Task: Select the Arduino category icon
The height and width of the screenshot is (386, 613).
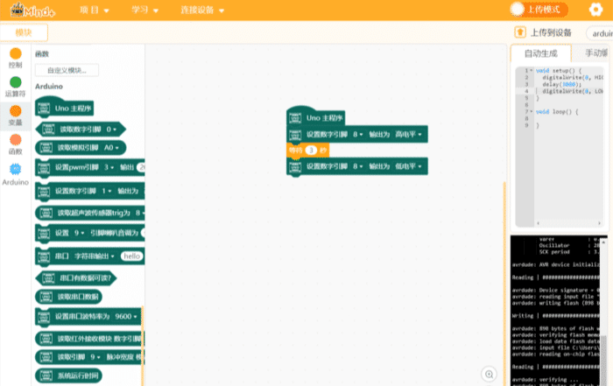Action: (x=15, y=170)
